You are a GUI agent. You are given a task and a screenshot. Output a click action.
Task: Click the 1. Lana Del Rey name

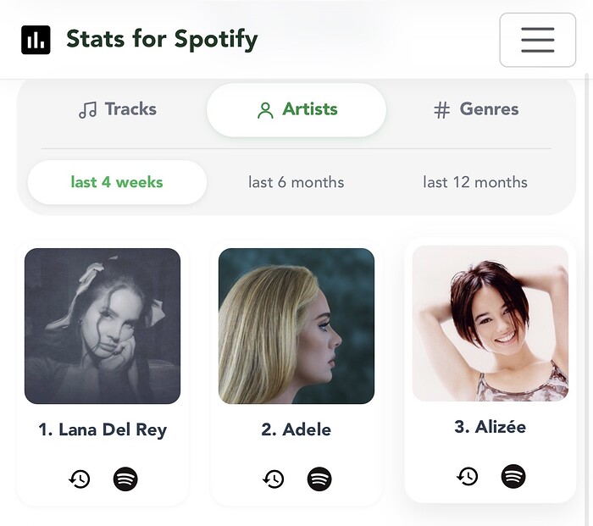[103, 429]
